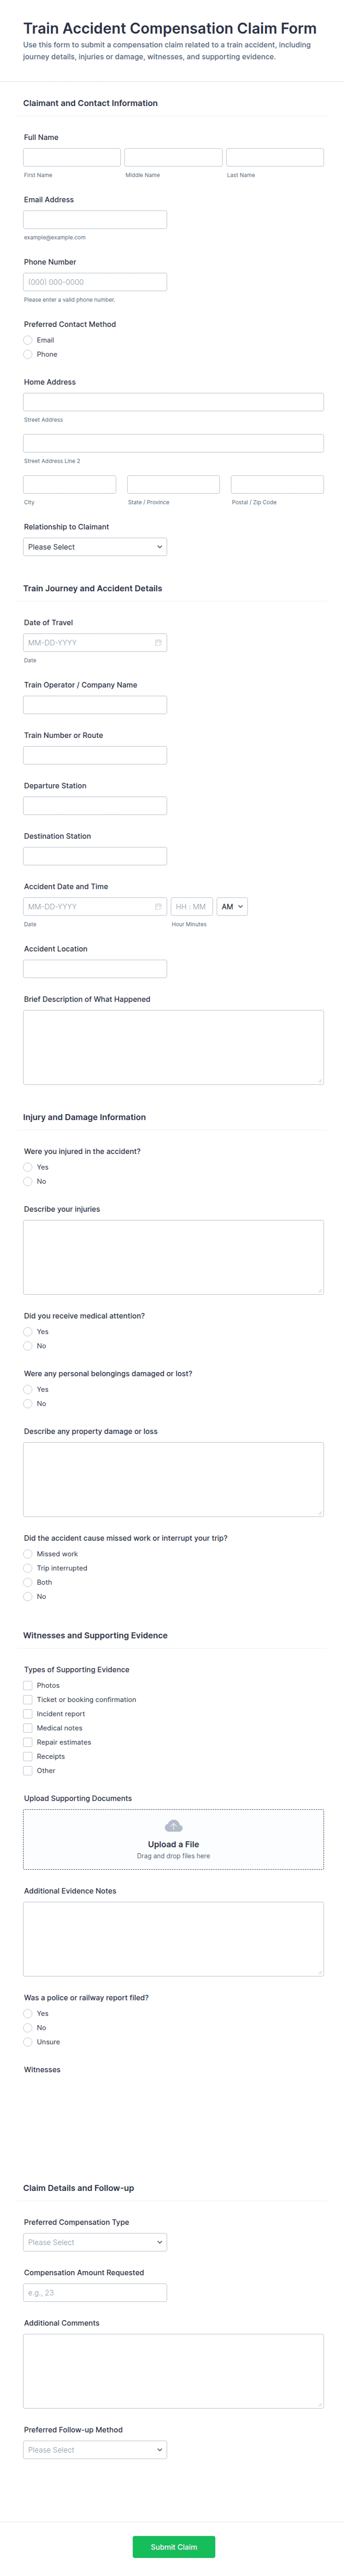Choose Both for missed work question
Screen dimensions: 344x2576
(28, 1582)
